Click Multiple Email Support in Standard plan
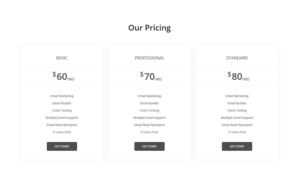 [x=237, y=118]
